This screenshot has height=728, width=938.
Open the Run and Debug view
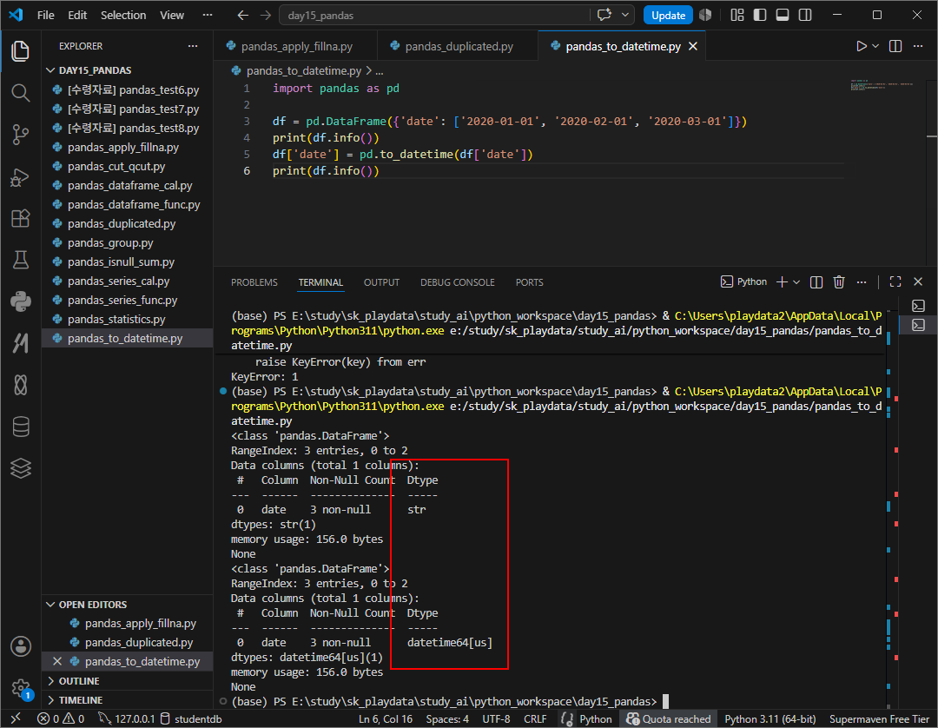click(x=20, y=176)
